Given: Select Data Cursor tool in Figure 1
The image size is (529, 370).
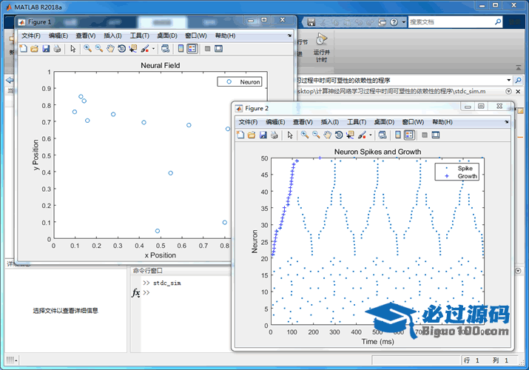Looking at the screenshot, I should click(x=133, y=49).
